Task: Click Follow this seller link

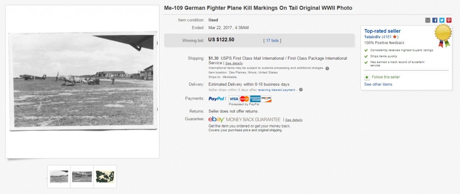Action: click(x=386, y=77)
